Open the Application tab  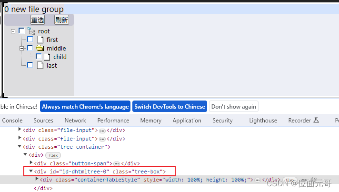point(187,121)
